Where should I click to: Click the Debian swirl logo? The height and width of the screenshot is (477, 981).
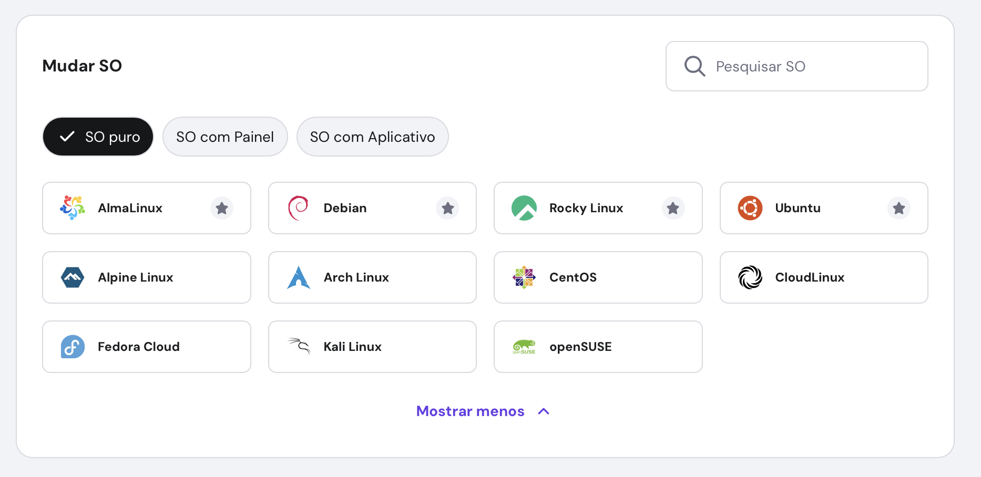point(298,208)
